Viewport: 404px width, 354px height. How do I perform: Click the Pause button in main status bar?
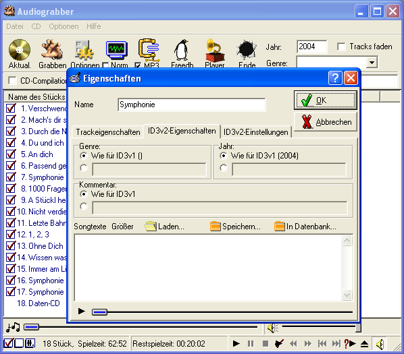pos(251,343)
